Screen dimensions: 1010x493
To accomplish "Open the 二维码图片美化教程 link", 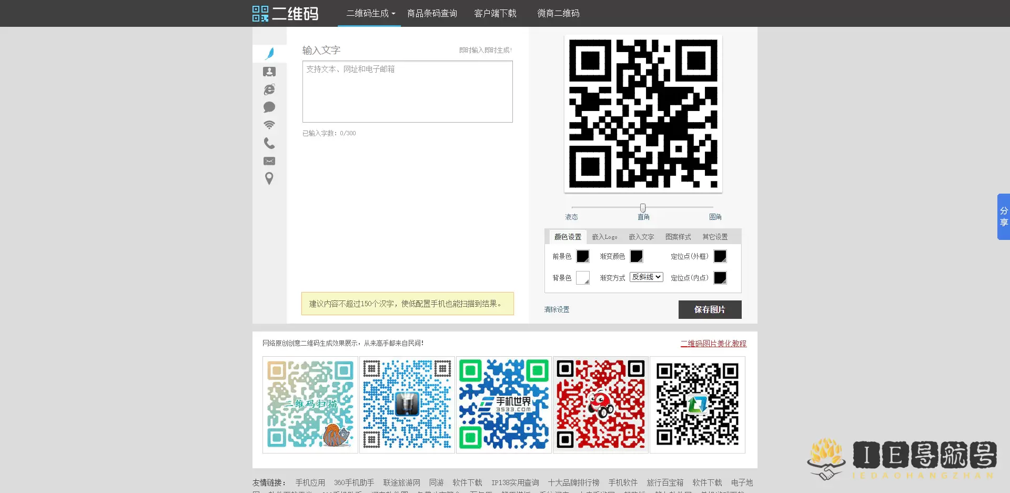I will point(713,344).
